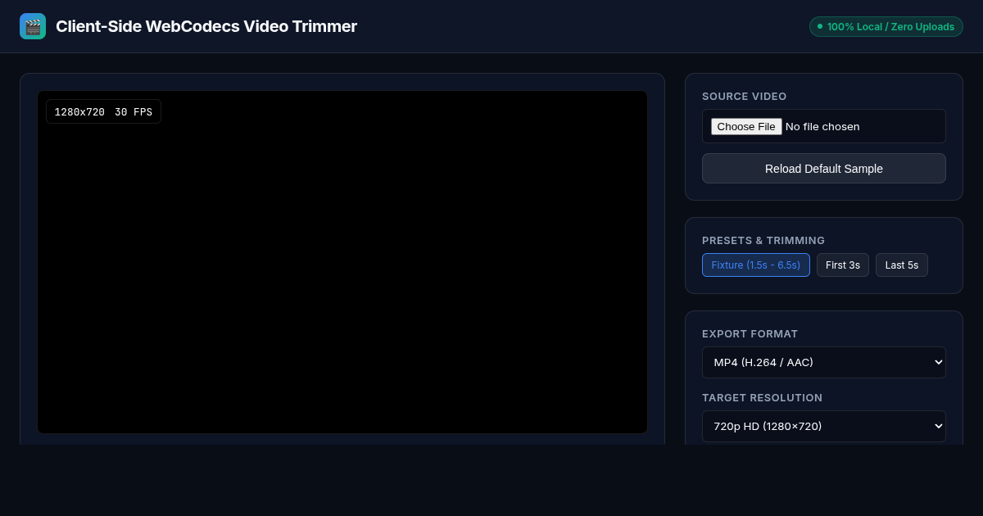Click the black video preview area
983x516 pixels.
coord(342,262)
